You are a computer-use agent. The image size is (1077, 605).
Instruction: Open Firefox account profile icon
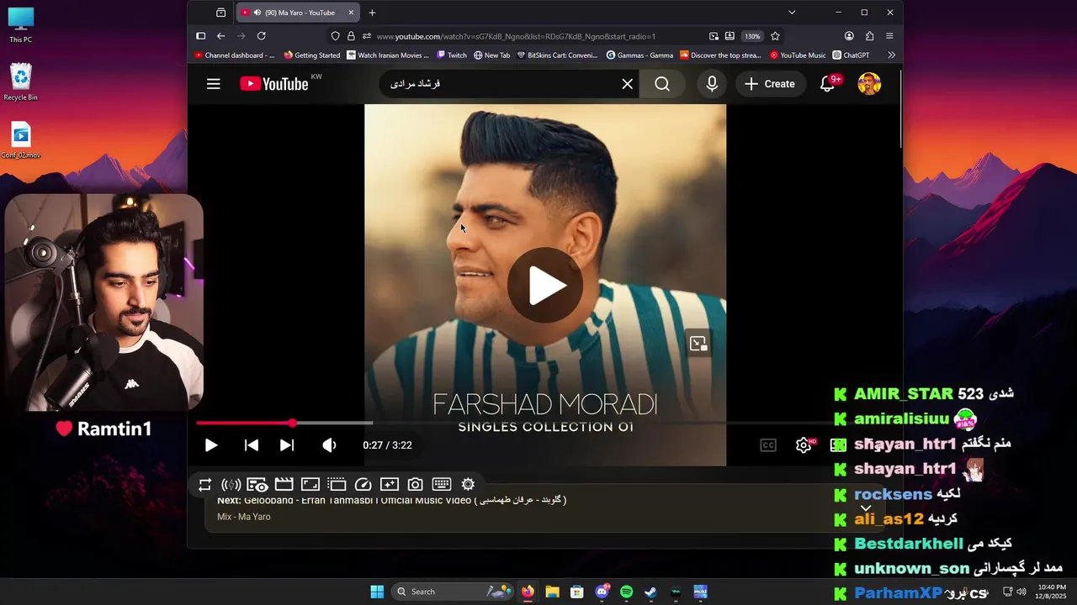(x=849, y=36)
